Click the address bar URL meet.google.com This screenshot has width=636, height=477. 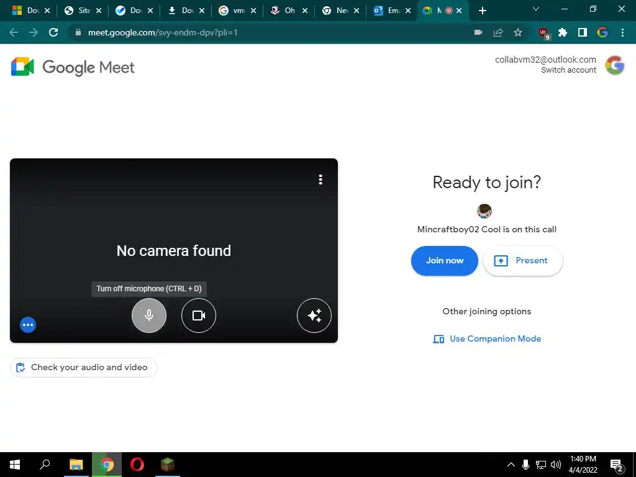click(163, 32)
